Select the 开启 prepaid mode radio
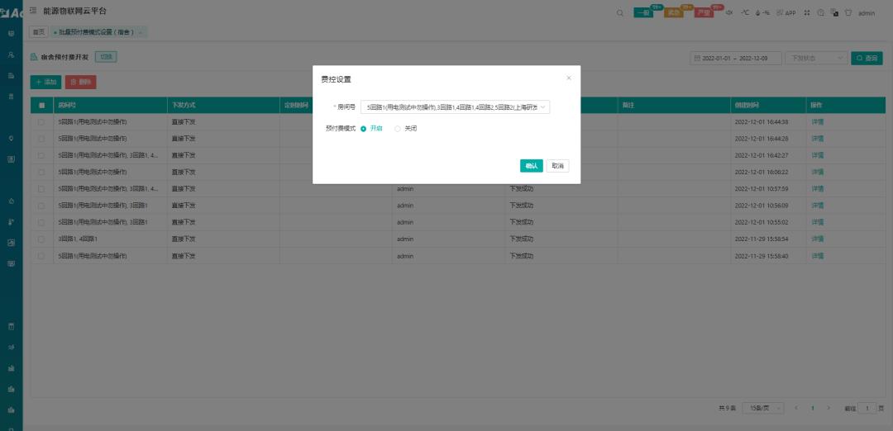Image resolution: width=893 pixels, height=431 pixels. tap(363, 129)
